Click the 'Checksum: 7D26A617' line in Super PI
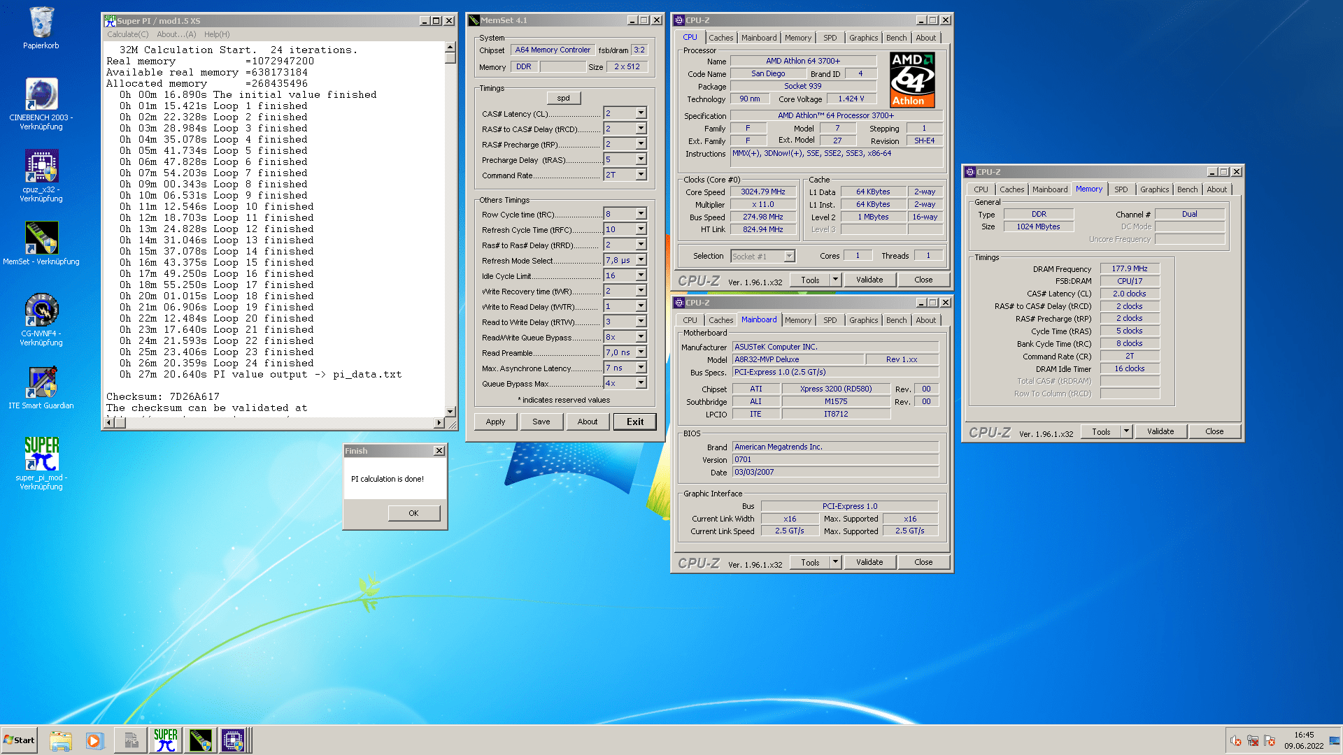Viewport: 1343px width, 755px height. click(x=163, y=396)
